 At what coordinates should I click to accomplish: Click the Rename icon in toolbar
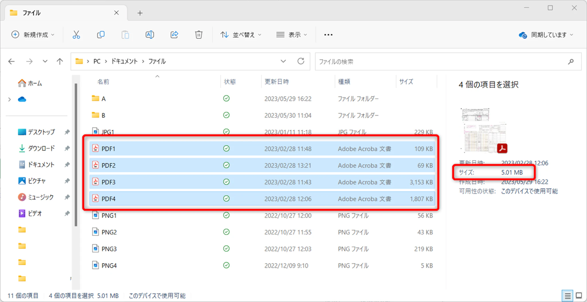[x=150, y=35]
